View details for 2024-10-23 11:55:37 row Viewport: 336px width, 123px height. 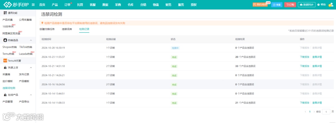[317, 57]
